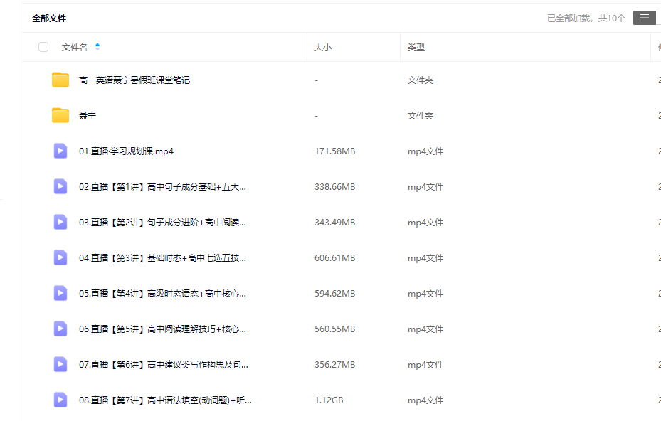The height and width of the screenshot is (421, 661).
Task: Go to the 全部文件 breadcrumb
Action: pos(49,18)
